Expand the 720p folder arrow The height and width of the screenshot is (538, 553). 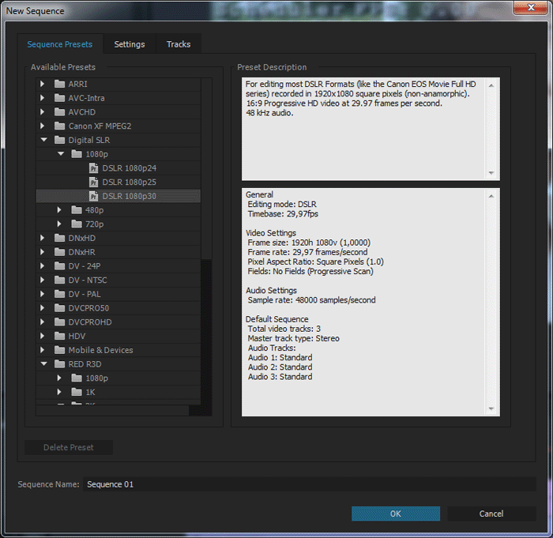[x=59, y=224]
